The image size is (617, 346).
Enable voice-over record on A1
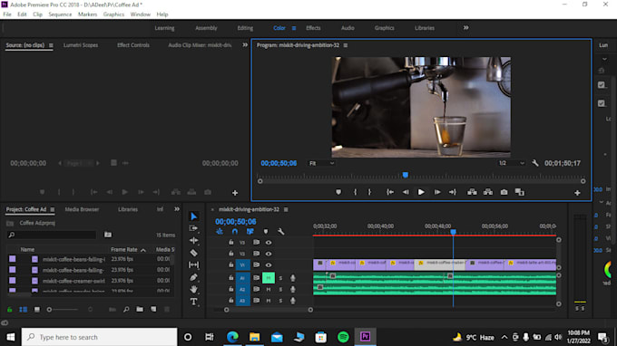293,278
